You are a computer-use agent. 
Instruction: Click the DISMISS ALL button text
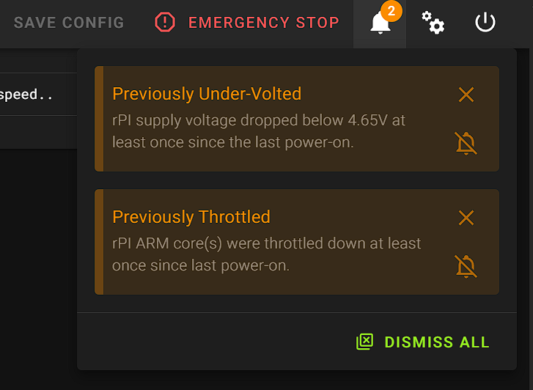[x=436, y=342]
